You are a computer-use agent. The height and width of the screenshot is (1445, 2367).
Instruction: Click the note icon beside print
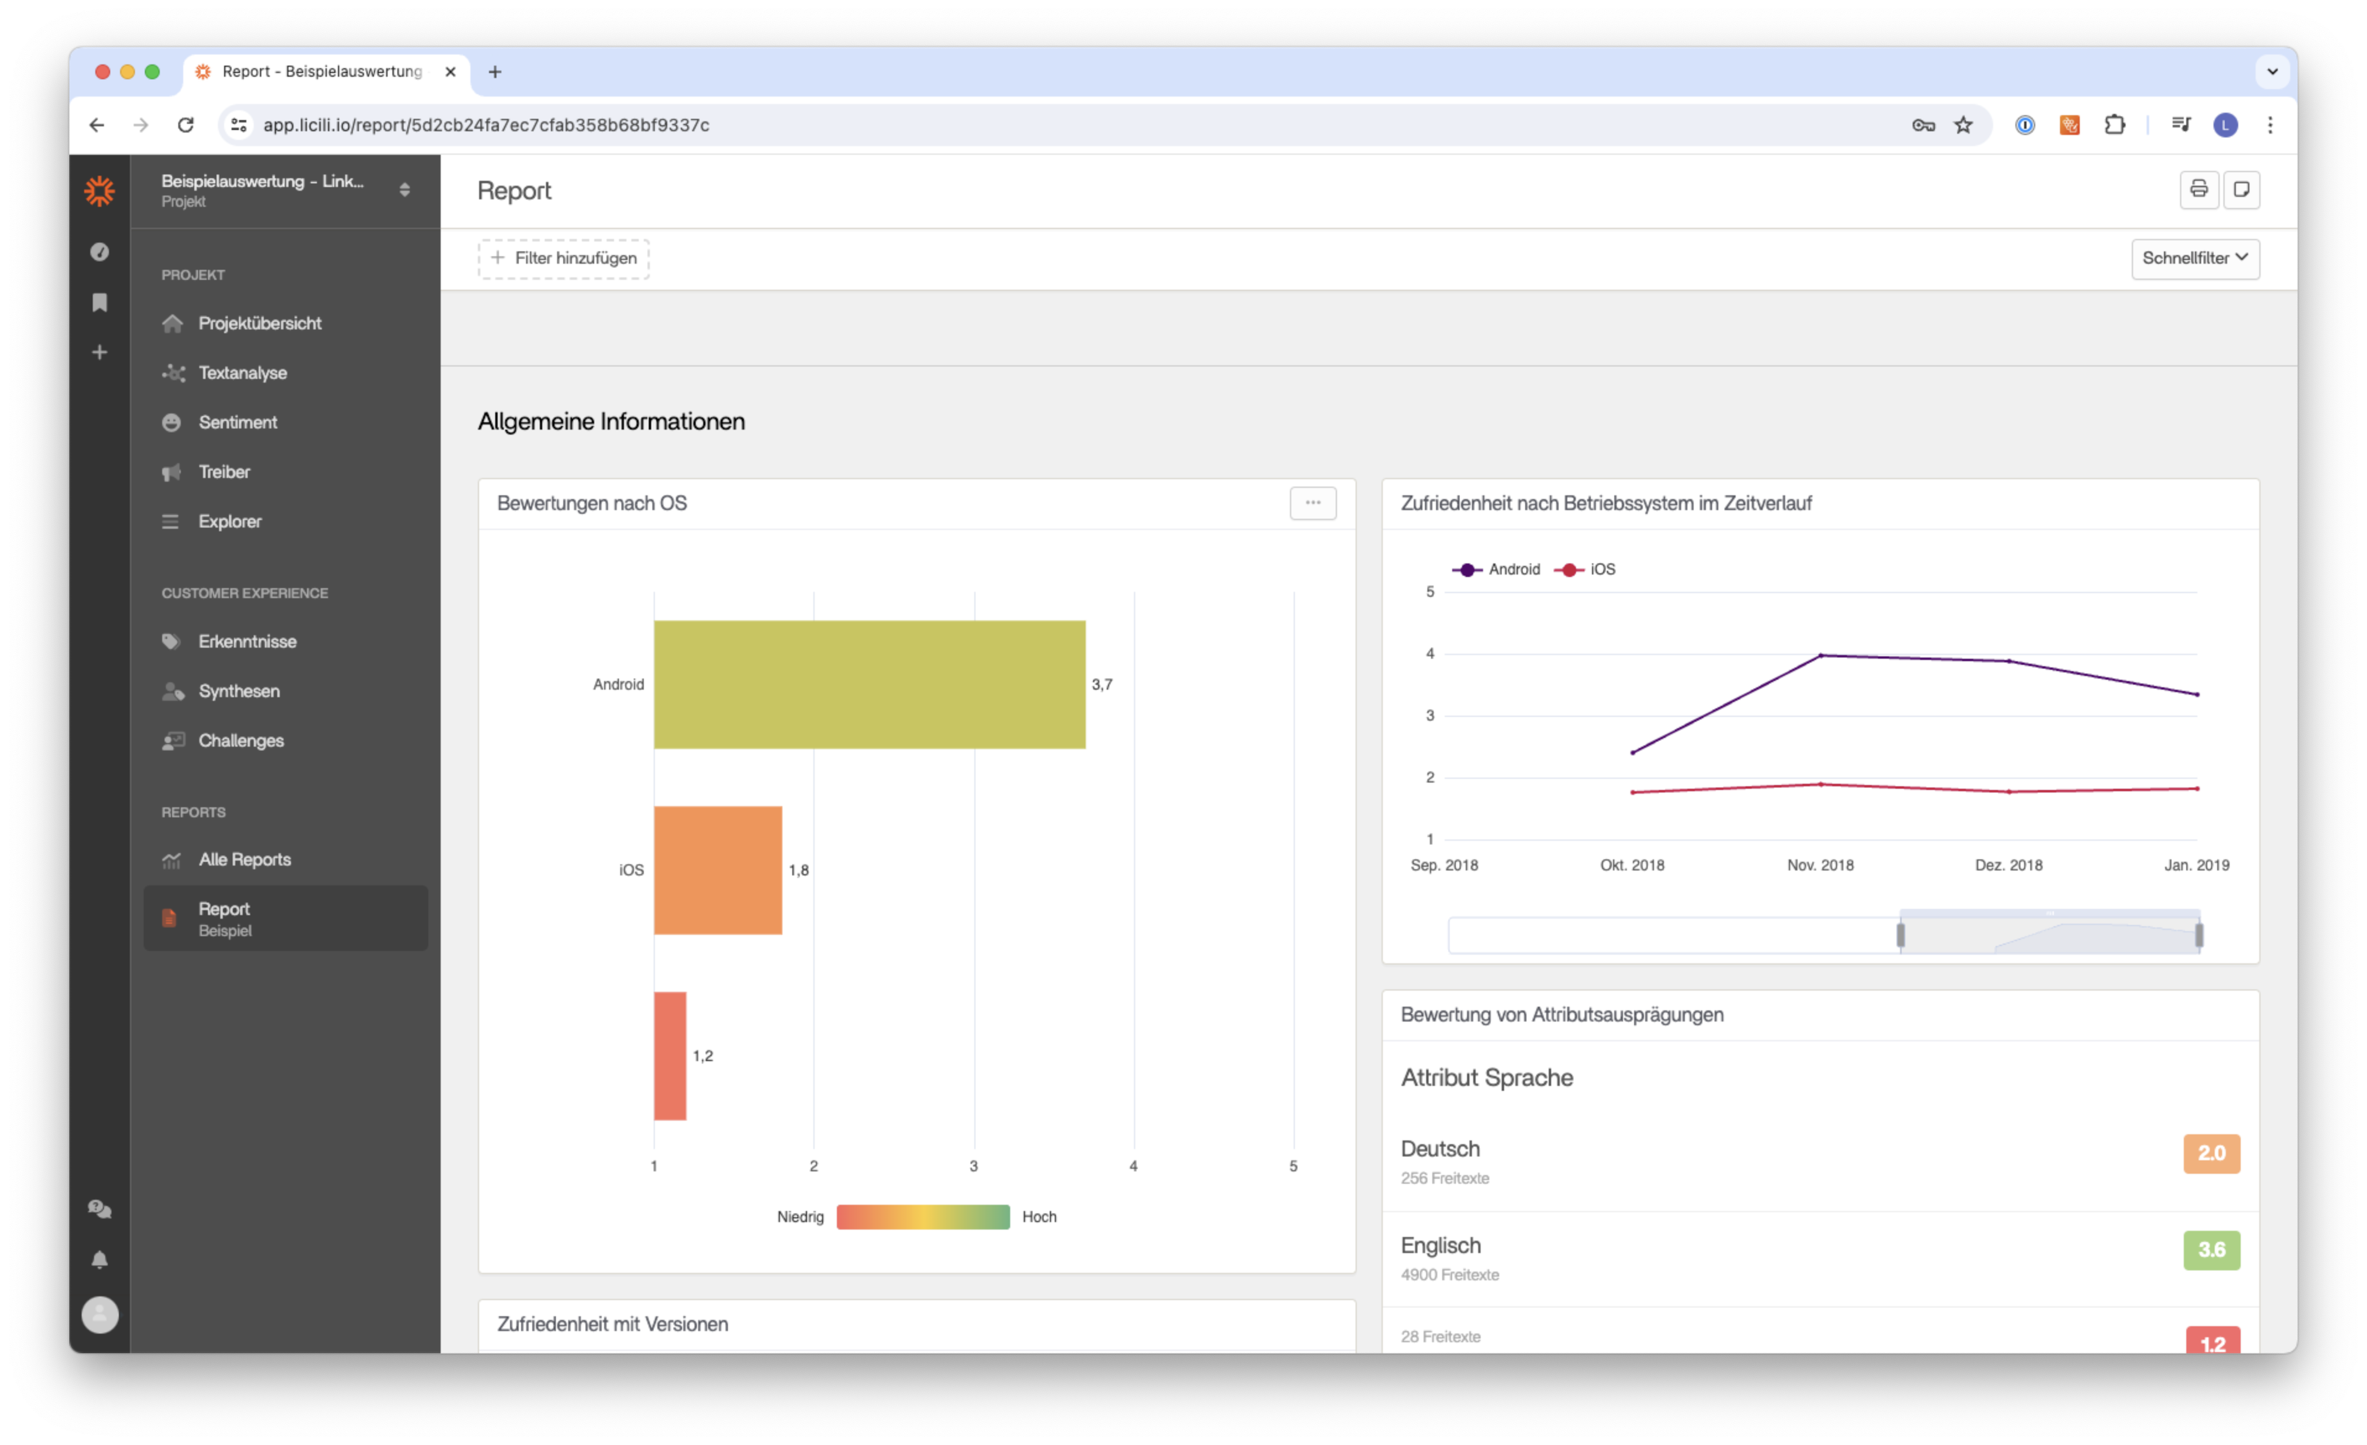2241,189
